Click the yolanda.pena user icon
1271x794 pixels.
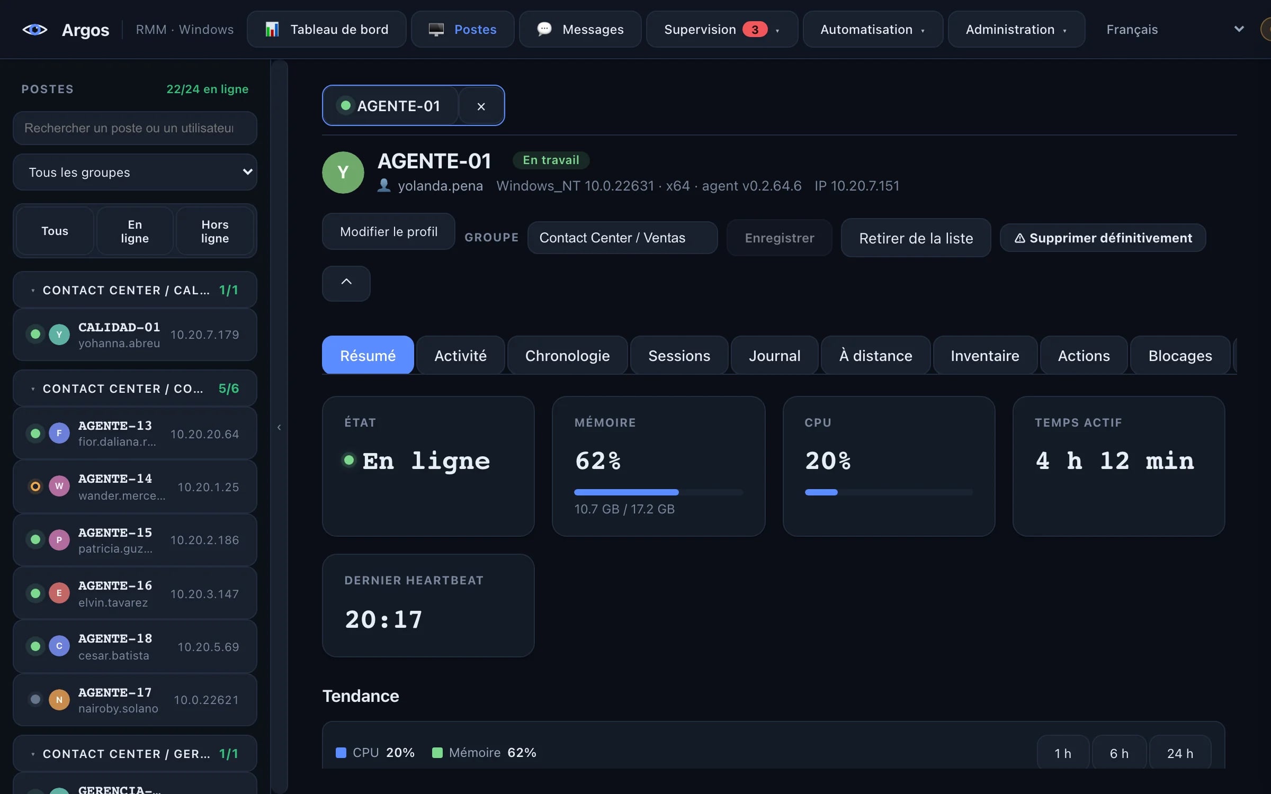(x=384, y=185)
